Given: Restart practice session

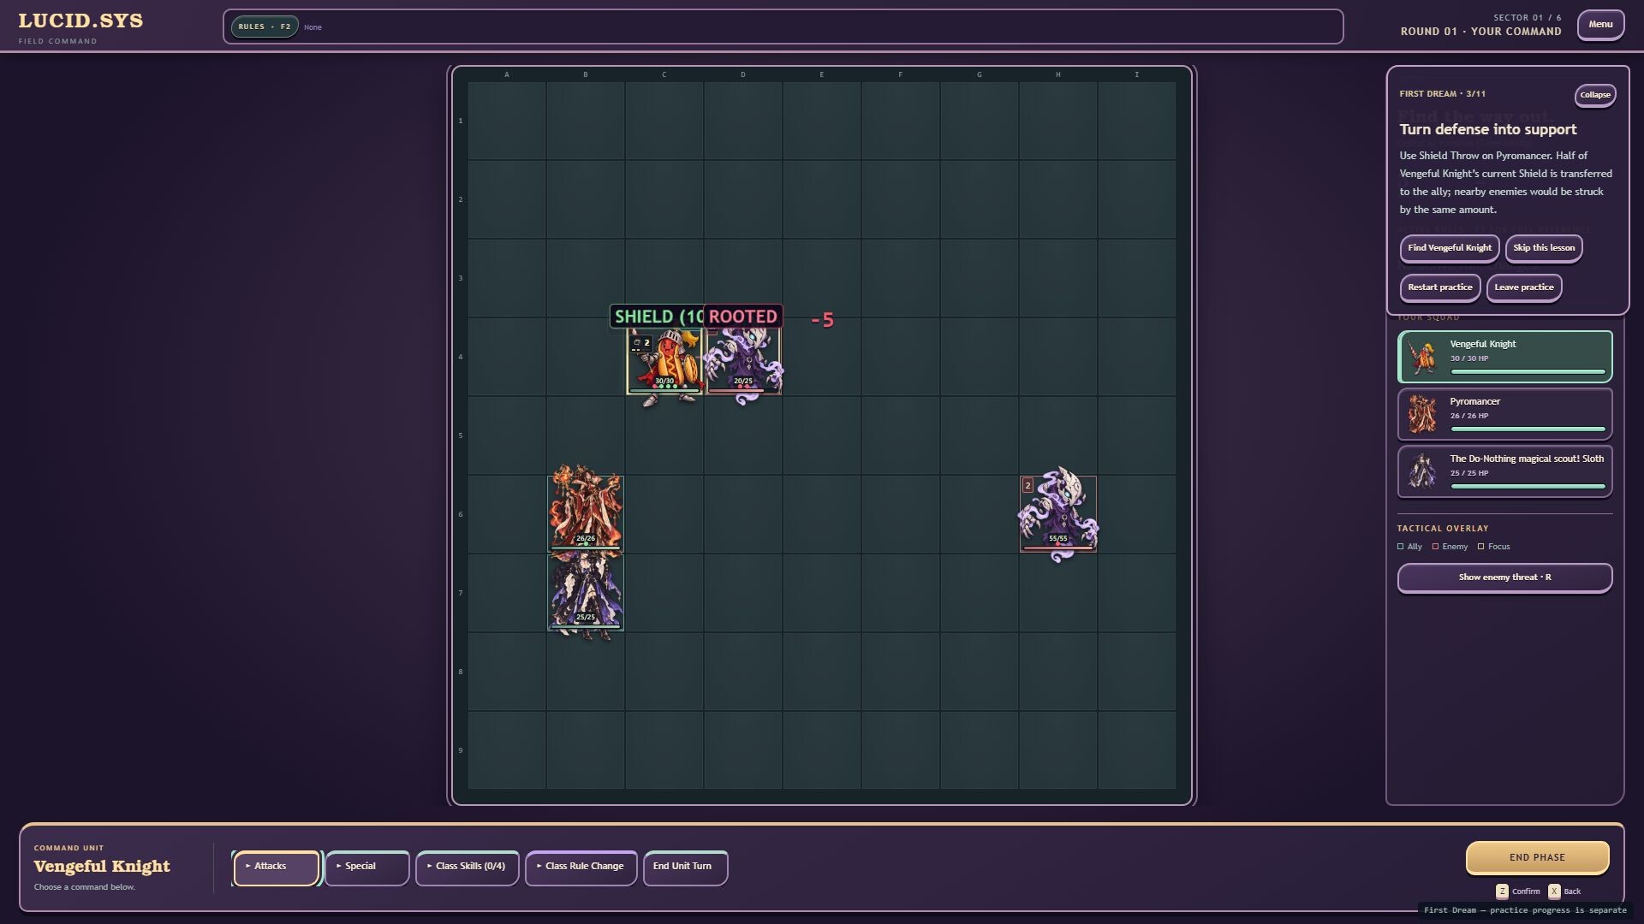Looking at the screenshot, I should coord(1439,287).
